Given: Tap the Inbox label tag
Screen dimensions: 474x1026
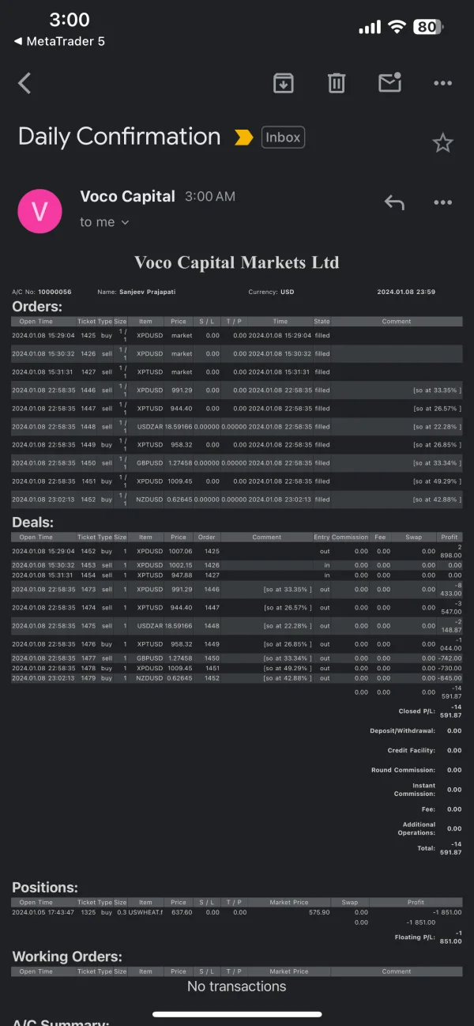Looking at the screenshot, I should point(283,138).
